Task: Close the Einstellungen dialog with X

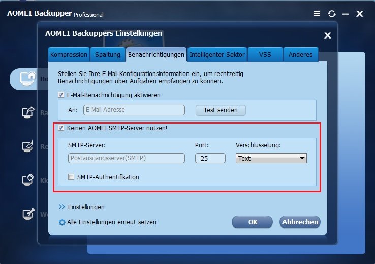Action: (327, 35)
